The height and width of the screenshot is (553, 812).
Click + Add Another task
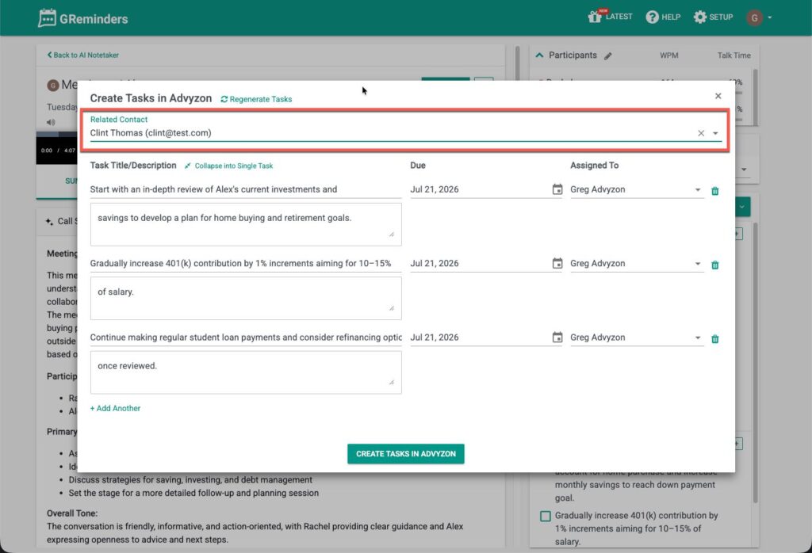click(115, 408)
